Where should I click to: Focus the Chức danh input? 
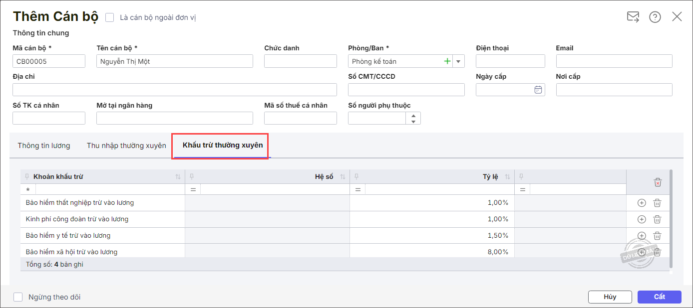[301, 61]
